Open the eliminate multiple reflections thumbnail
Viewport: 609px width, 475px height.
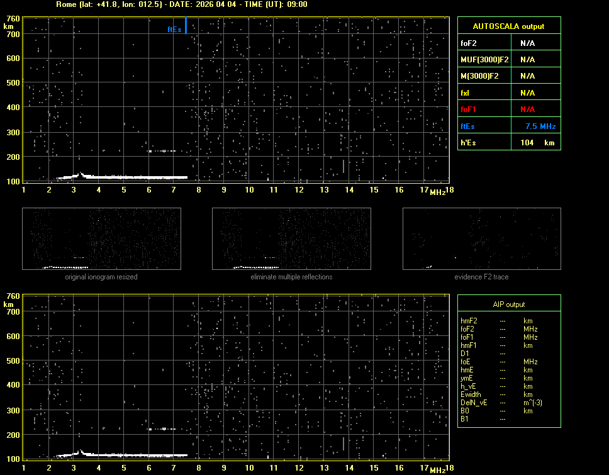pyautogui.click(x=291, y=239)
